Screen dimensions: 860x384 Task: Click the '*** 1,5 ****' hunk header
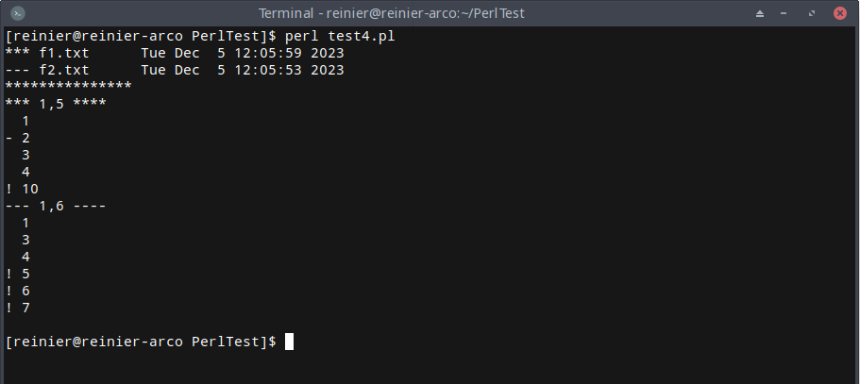point(55,104)
